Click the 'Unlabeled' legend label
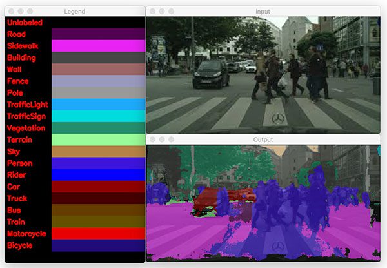This screenshot has height=268, width=387. 25,23
